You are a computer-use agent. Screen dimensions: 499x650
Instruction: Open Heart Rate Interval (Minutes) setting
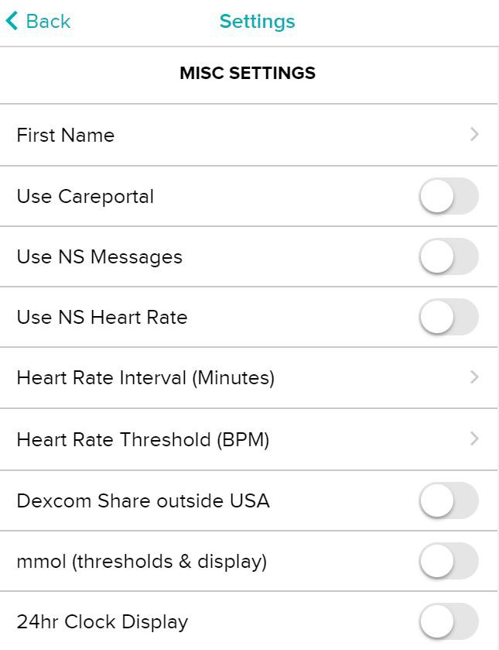pyautogui.click(x=249, y=377)
